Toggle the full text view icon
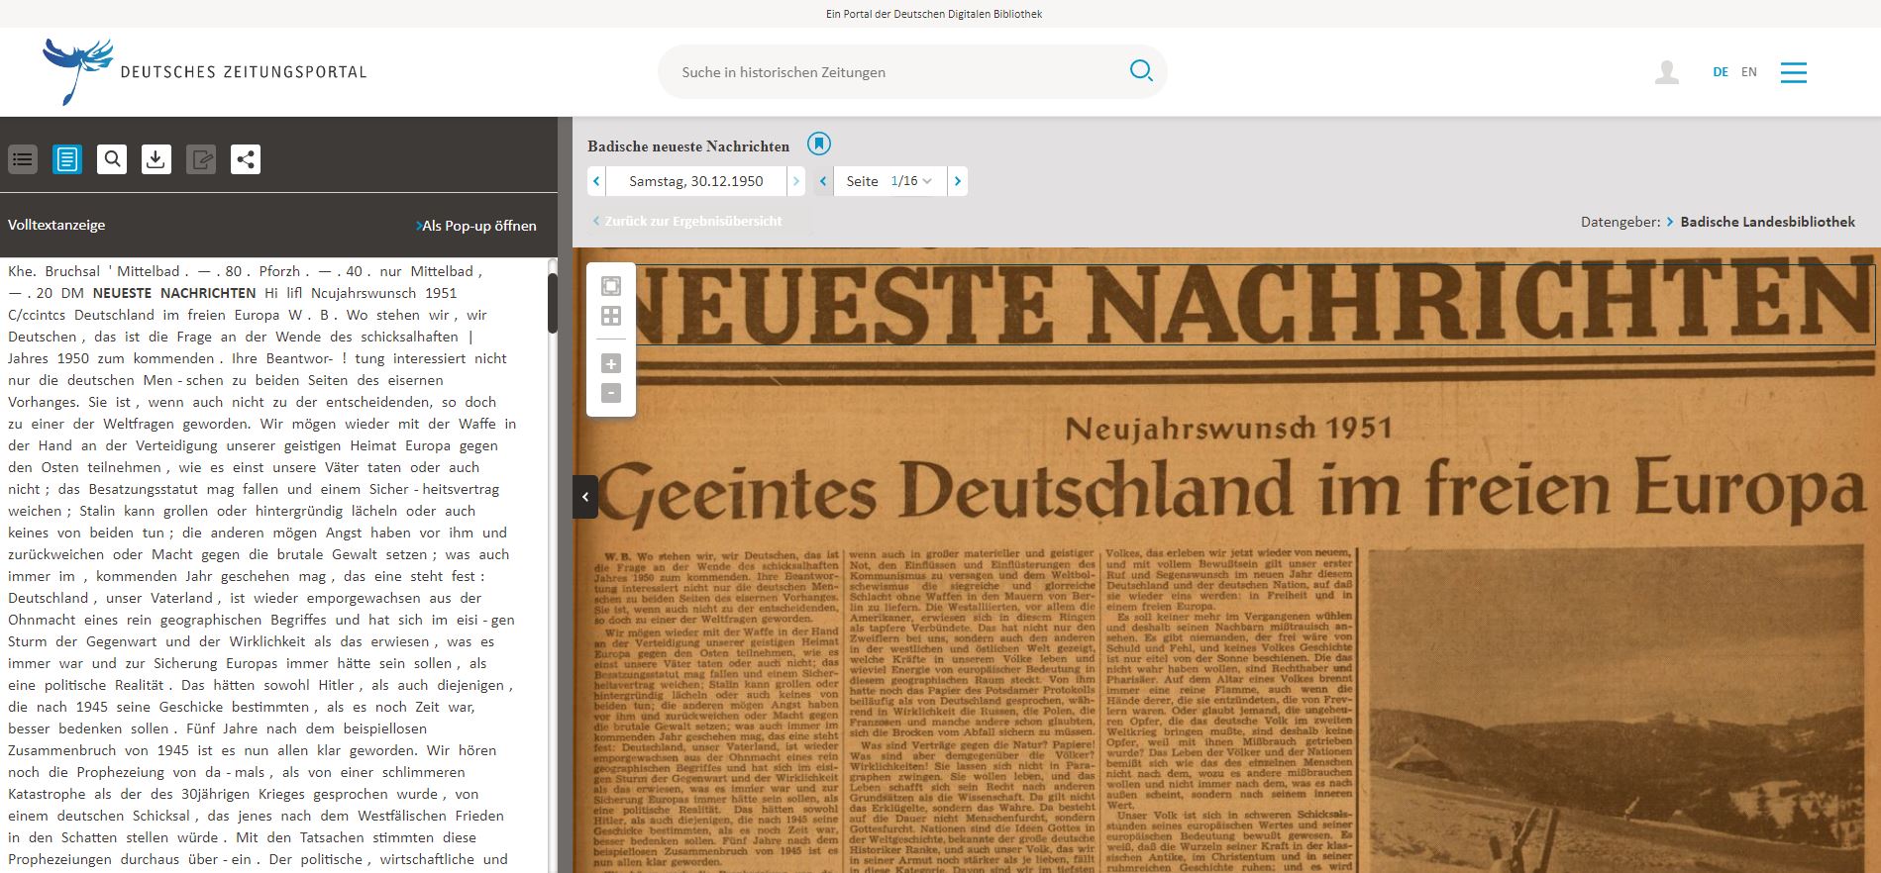The height and width of the screenshot is (873, 1881). coord(67,159)
